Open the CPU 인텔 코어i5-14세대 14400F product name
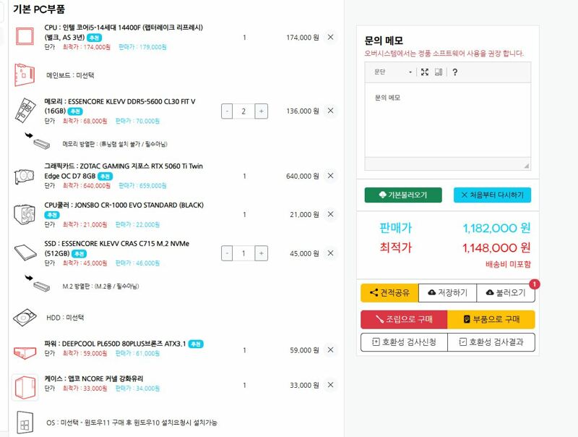This screenshot has height=437, width=578. click(124, 32)
